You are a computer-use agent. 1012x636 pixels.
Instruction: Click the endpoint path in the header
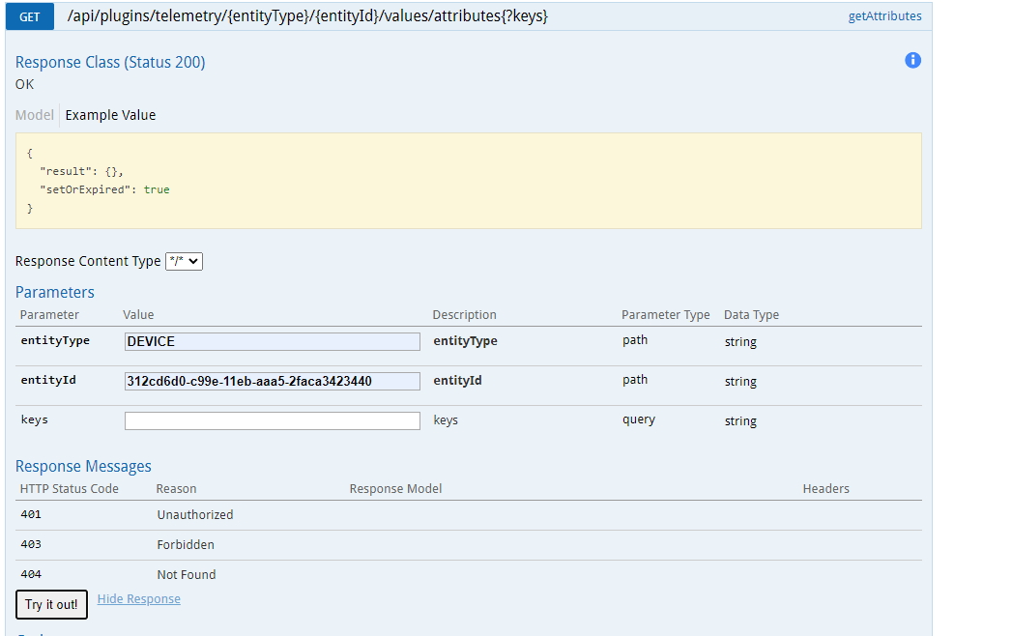[307, 15]
